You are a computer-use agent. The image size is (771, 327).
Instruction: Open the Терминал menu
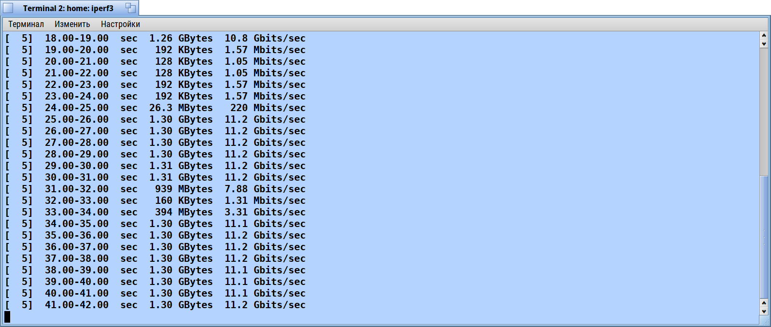26,24
